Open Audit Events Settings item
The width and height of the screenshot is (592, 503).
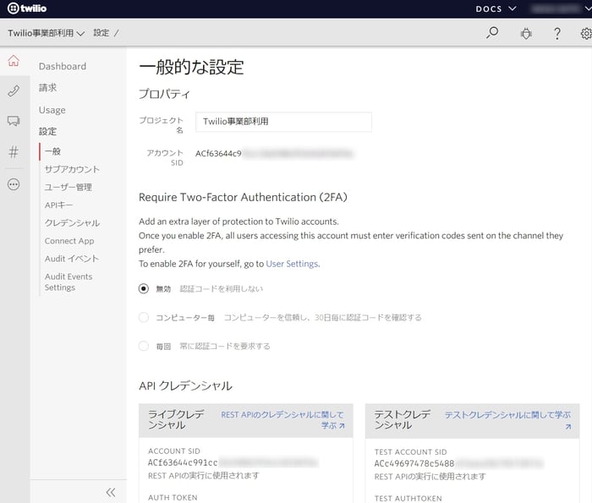pos(69,282)
